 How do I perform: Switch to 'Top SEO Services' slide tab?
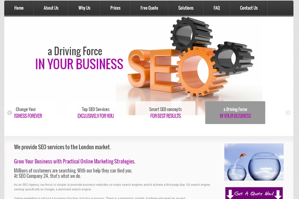(x=96, y=113)
